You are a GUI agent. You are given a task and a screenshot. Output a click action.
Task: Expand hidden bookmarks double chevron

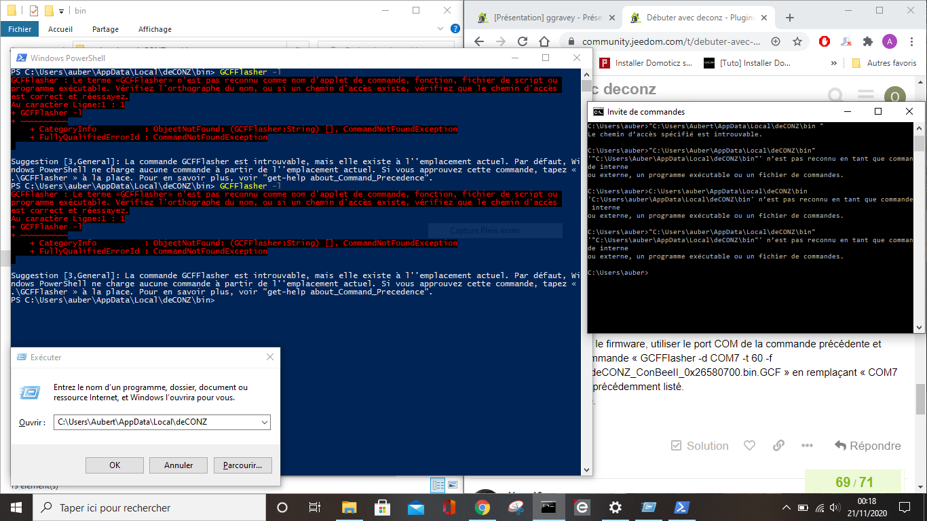pos(834,63)
